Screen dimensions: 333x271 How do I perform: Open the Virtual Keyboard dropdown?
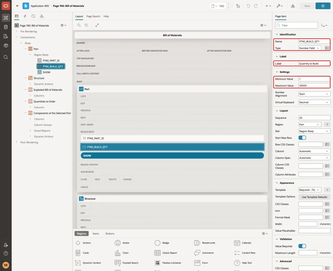point(314,102)
